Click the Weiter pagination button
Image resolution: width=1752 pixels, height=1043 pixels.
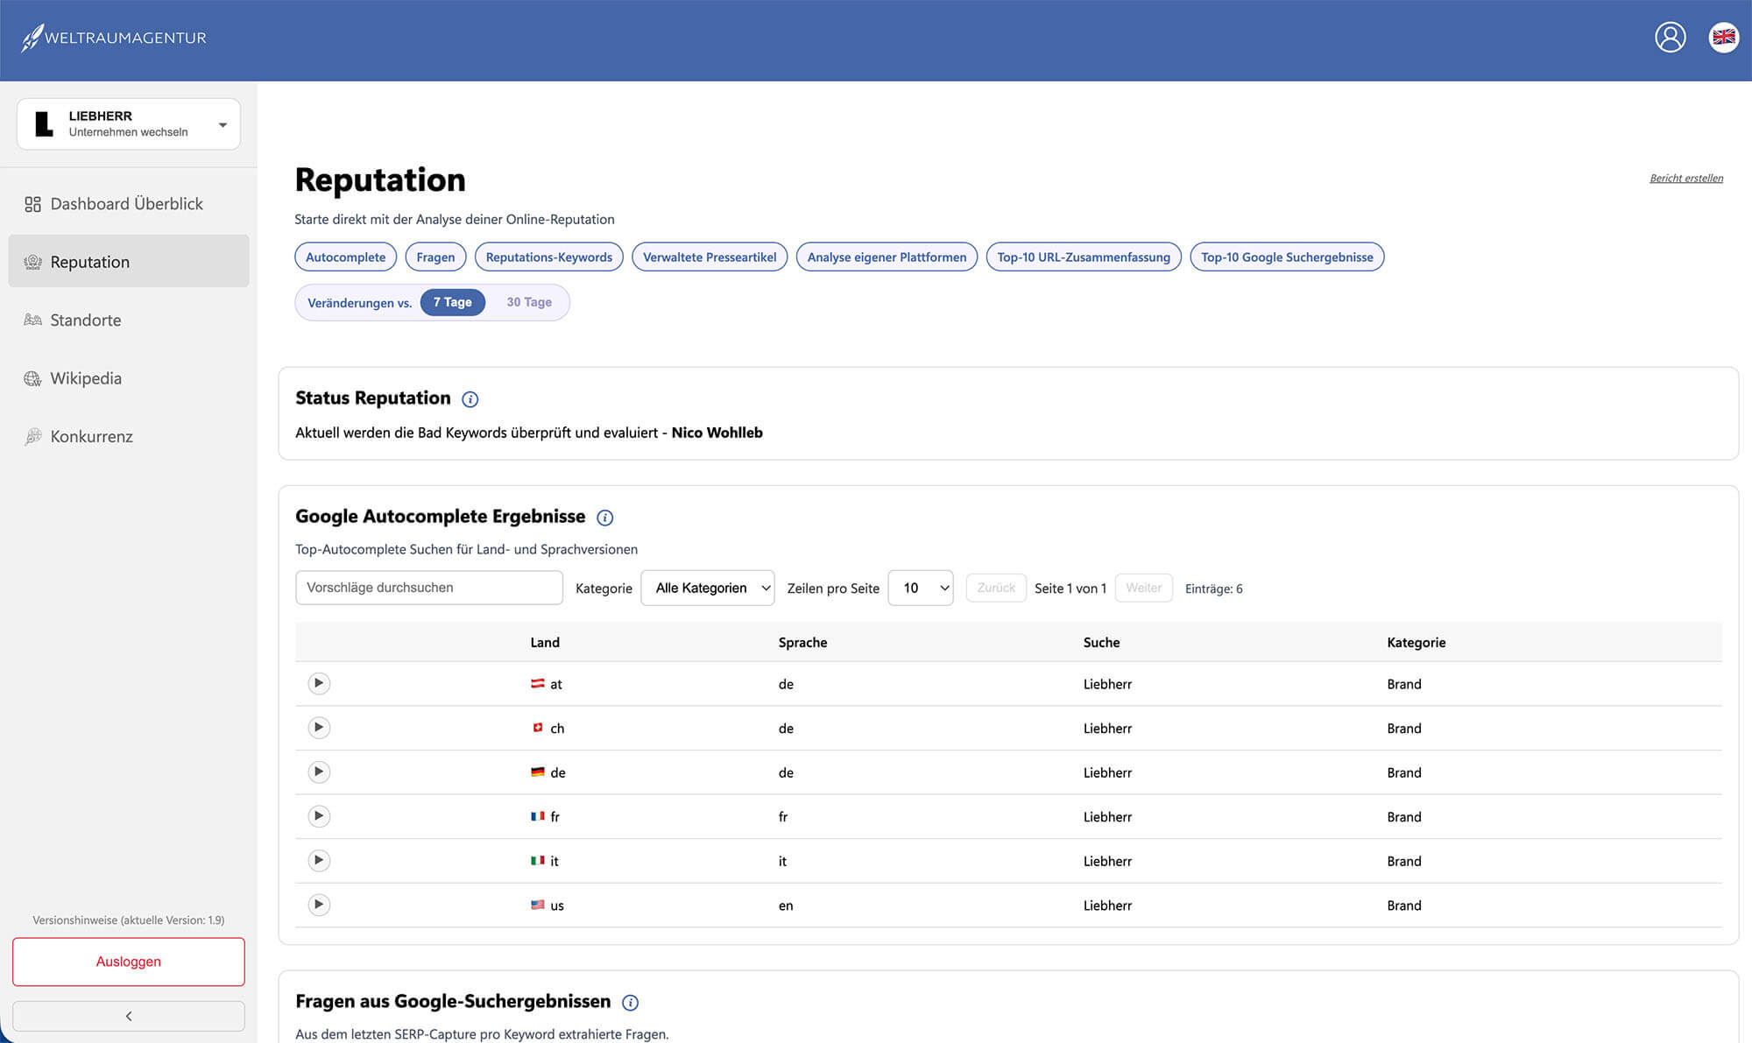[1143, 588]
